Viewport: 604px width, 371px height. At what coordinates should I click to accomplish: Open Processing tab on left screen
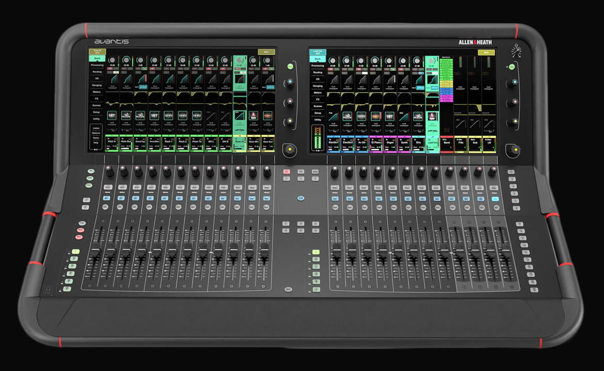[97, 65]
